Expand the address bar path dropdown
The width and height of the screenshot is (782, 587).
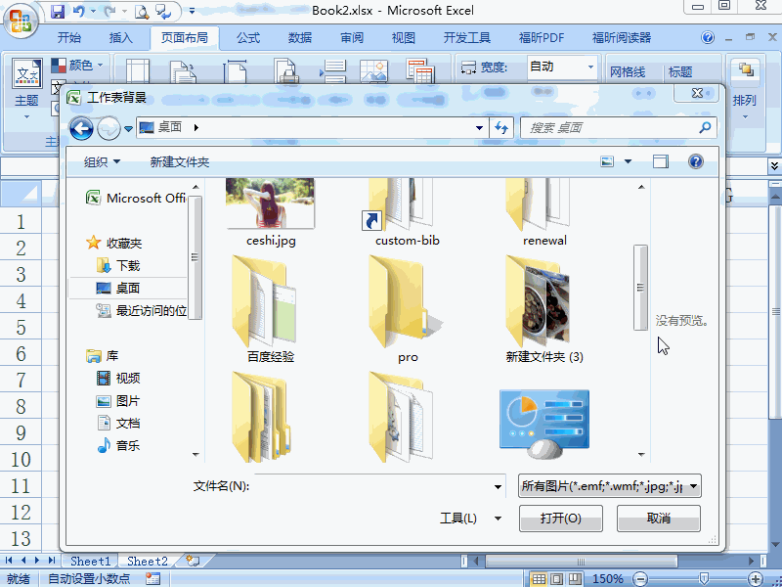479,128
